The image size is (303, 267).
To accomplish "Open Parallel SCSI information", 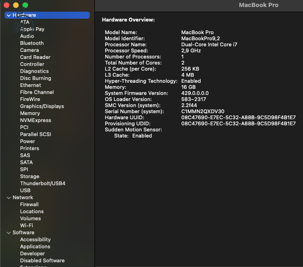I will 36,134.
